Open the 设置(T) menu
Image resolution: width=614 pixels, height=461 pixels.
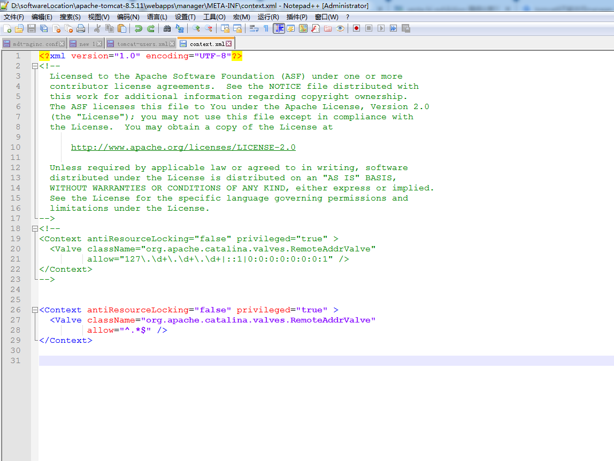click(185, 17)
